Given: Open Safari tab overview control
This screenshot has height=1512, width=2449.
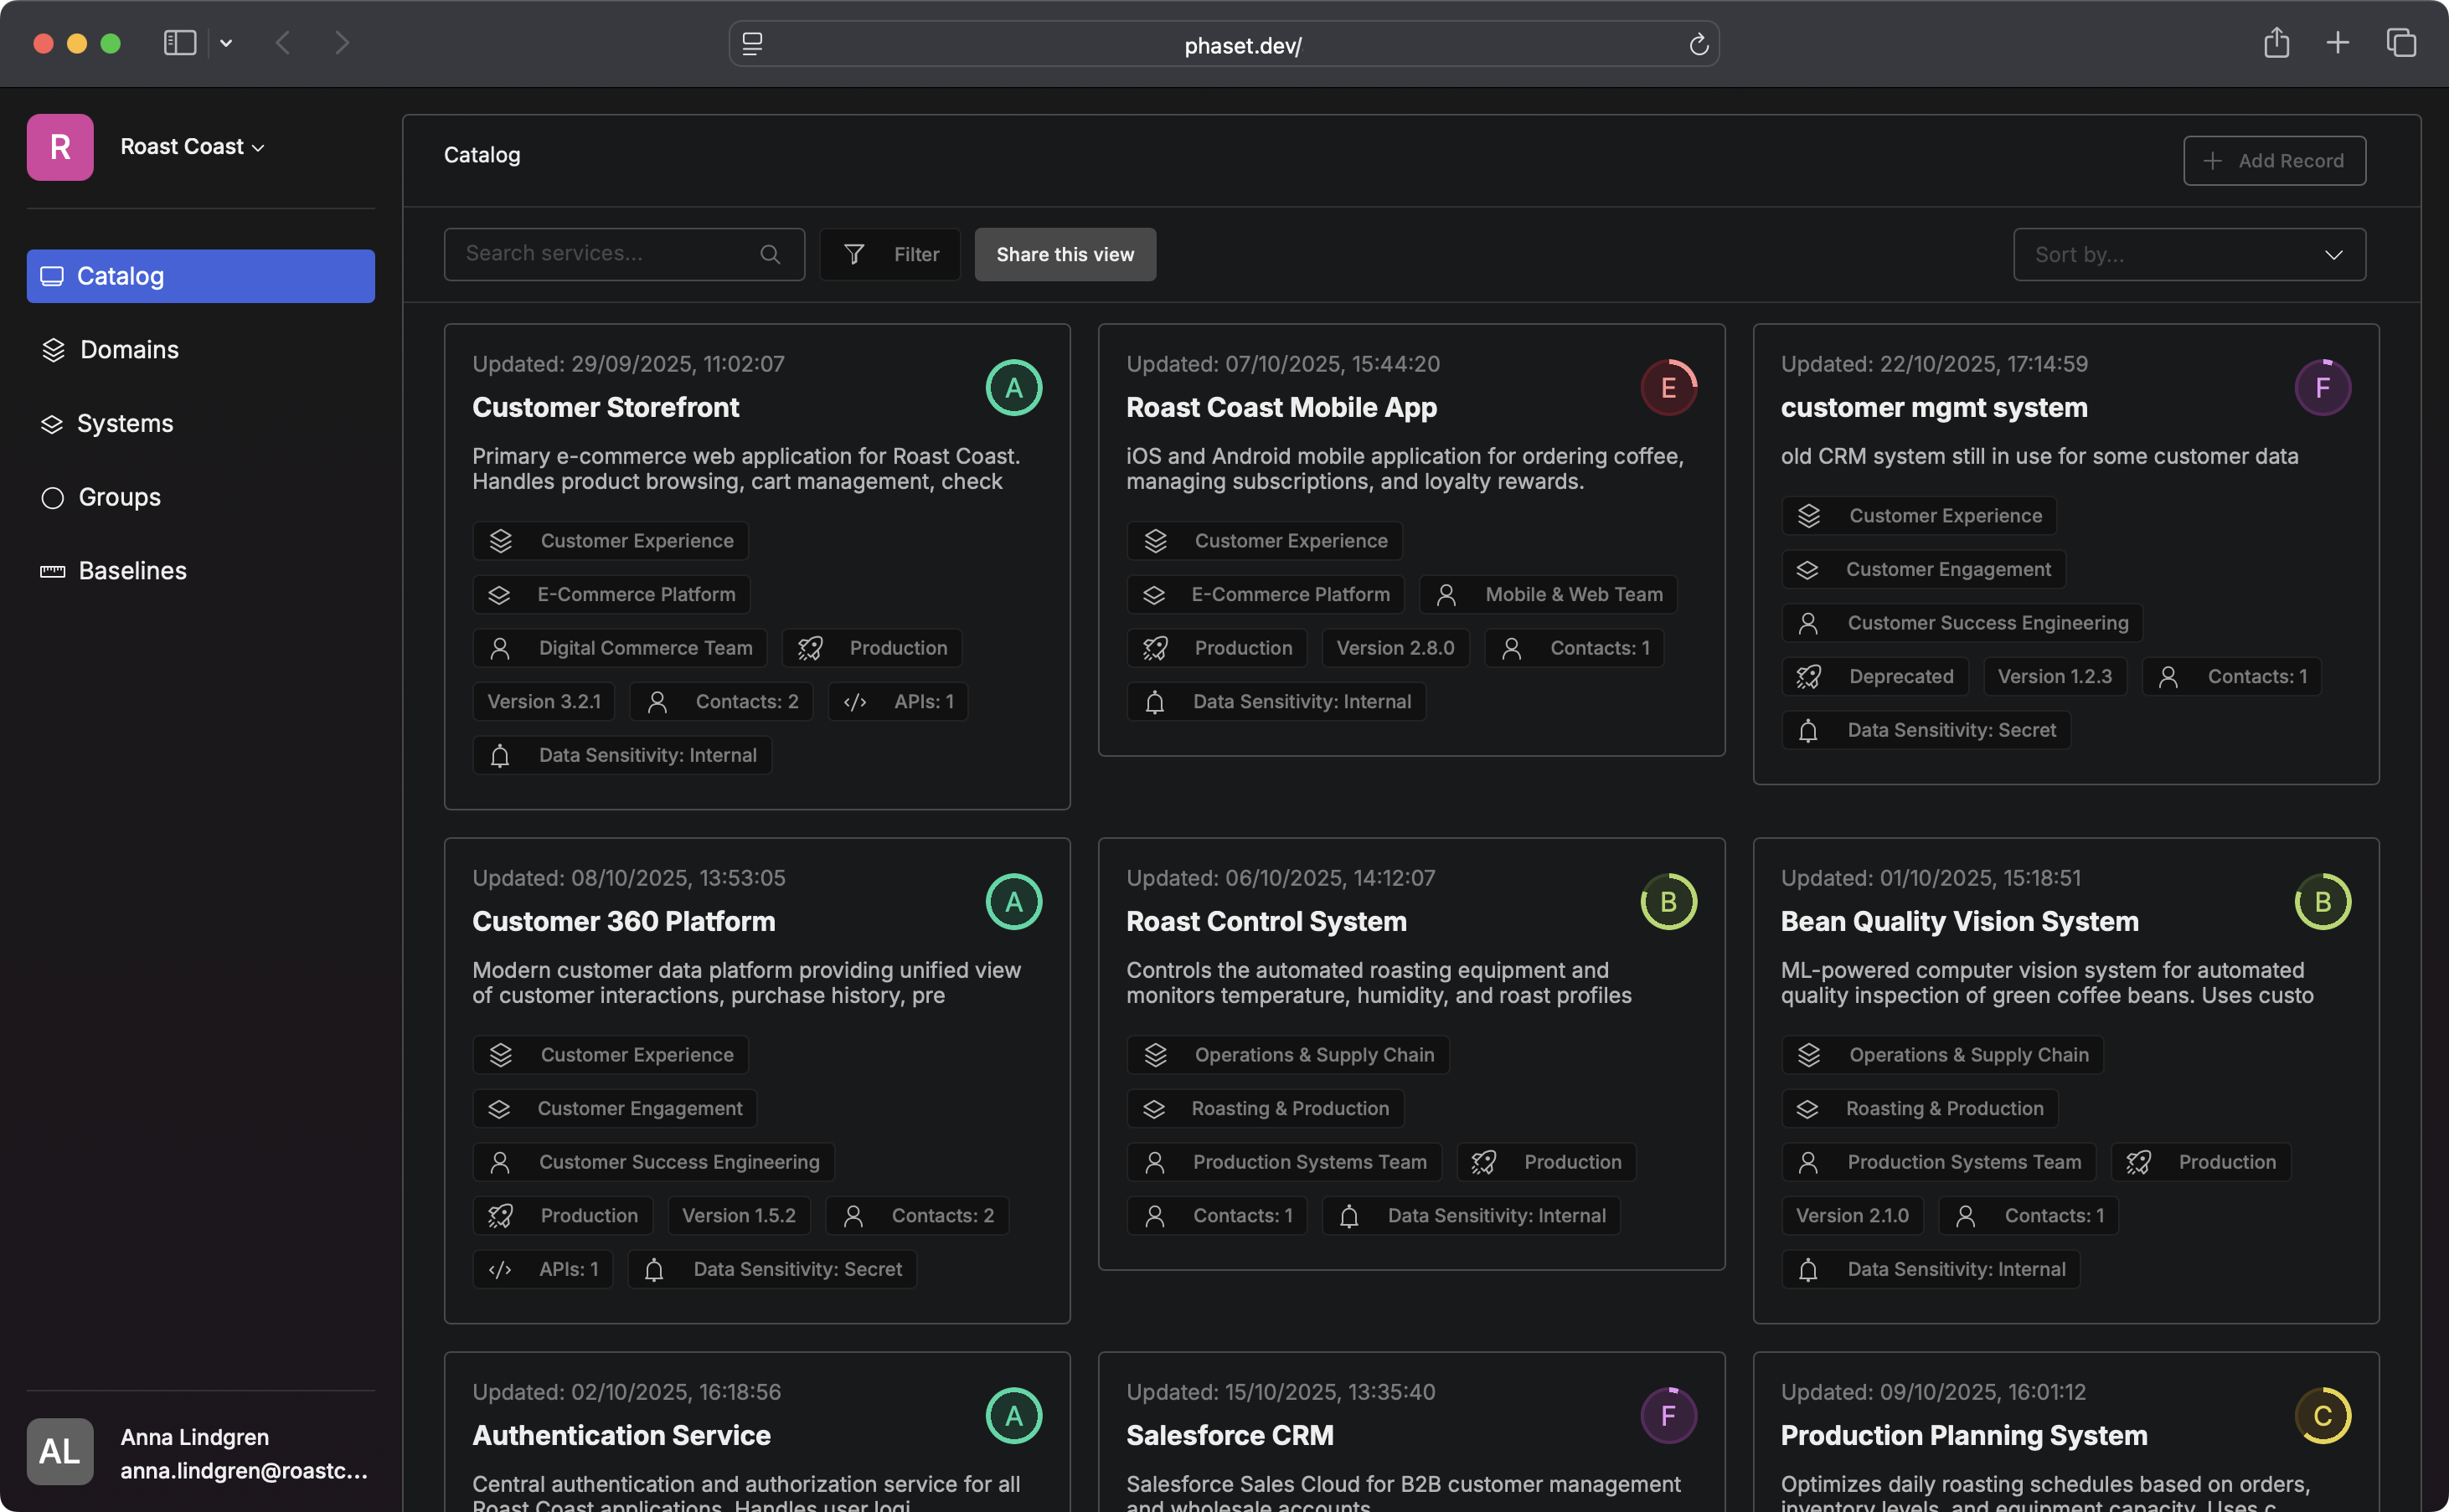Looking at the screenshot, I should [x=2401, y=43].
